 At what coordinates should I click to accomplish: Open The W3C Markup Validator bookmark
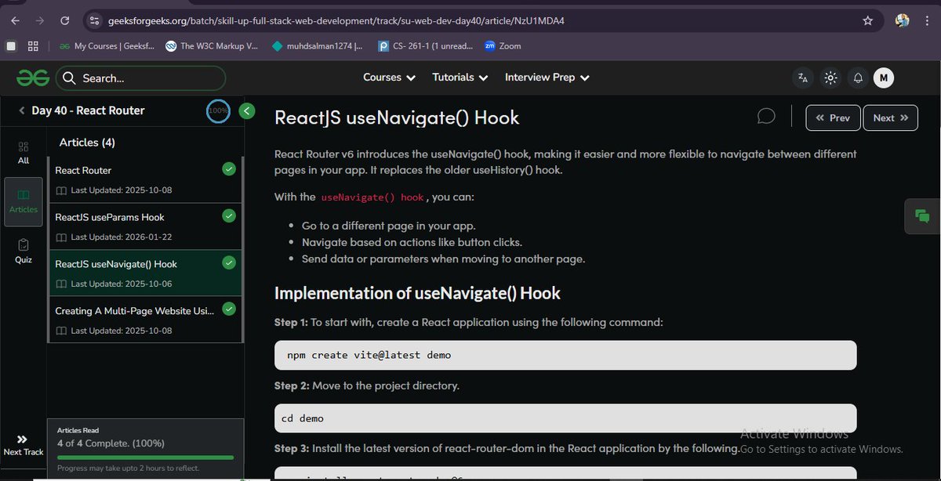click(212, 46)
